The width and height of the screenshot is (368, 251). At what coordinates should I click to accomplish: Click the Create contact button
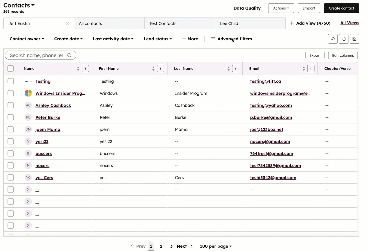(342, 8)
